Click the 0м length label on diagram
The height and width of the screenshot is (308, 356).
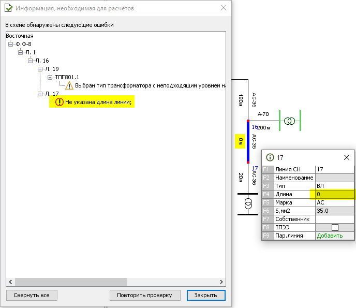(241, 141)
